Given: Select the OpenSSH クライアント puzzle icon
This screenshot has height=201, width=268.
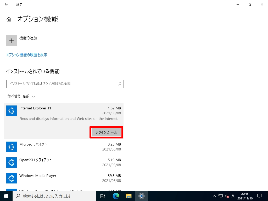Looking at the screenshot, I should tap(12, 163).
